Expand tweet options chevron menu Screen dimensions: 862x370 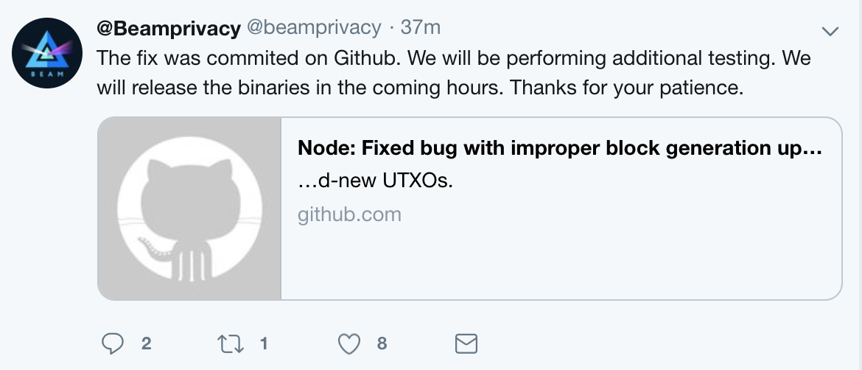[x=830, y=32]
